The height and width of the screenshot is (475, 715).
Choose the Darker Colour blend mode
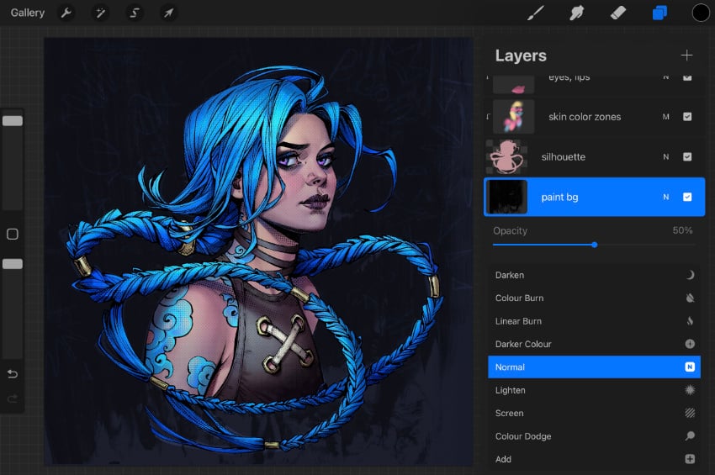point(594,344)
